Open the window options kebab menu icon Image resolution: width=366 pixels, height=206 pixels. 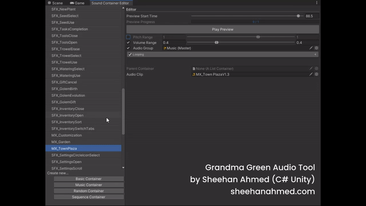pyautogui.click(x=317, y=3)
